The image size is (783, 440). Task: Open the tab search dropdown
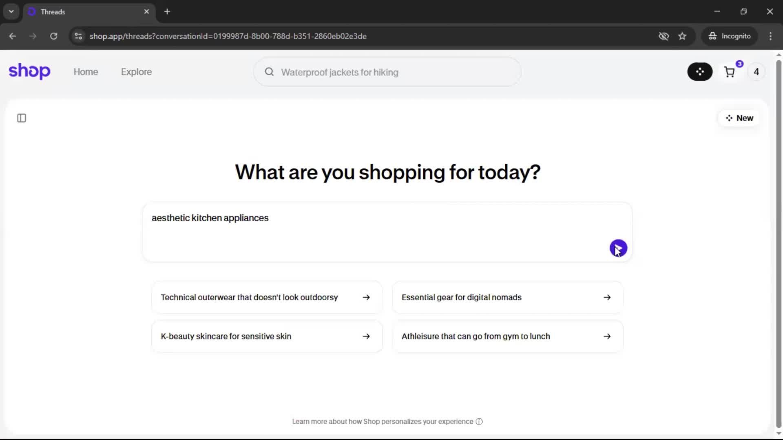[11, 11]
